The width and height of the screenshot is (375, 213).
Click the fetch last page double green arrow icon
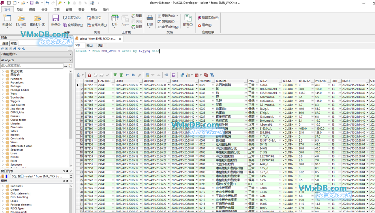point(121,75)
